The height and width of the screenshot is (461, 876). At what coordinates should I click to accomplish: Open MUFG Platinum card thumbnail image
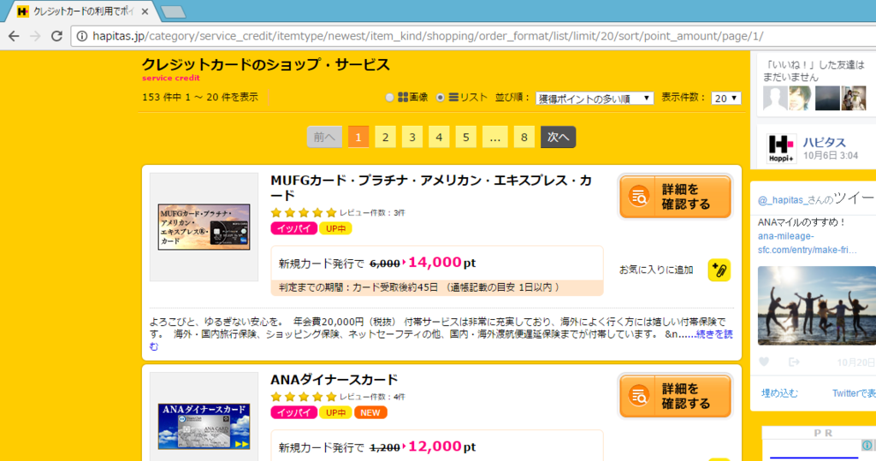[204, 227]
